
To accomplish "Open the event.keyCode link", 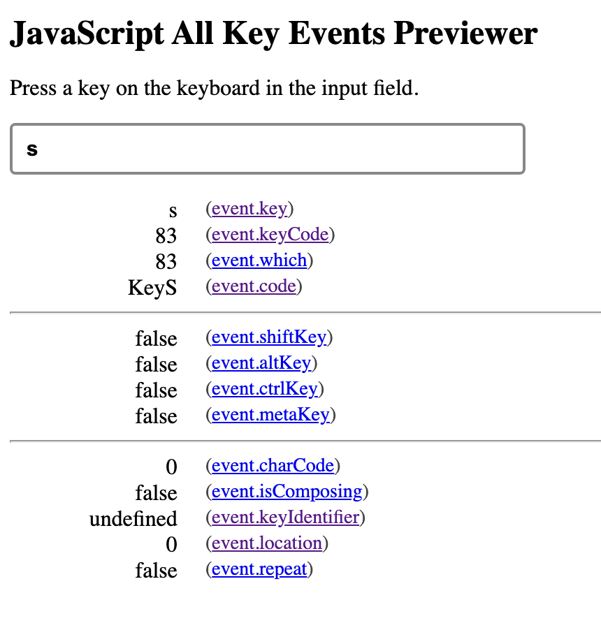I will pos(270,235).
